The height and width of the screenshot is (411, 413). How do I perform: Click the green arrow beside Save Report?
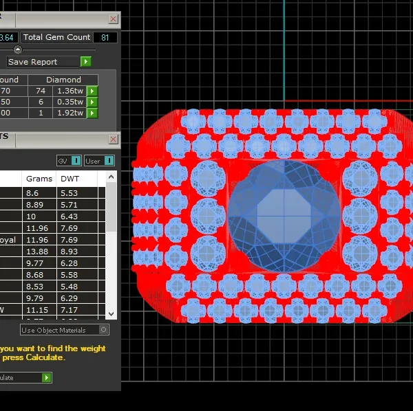pyautogui.click(x=86, y=62)
